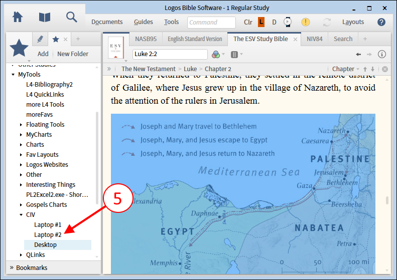
Task: Click the Chapter 2 breadcrumb
Action: pyautogui.click(x=218, y=69)
